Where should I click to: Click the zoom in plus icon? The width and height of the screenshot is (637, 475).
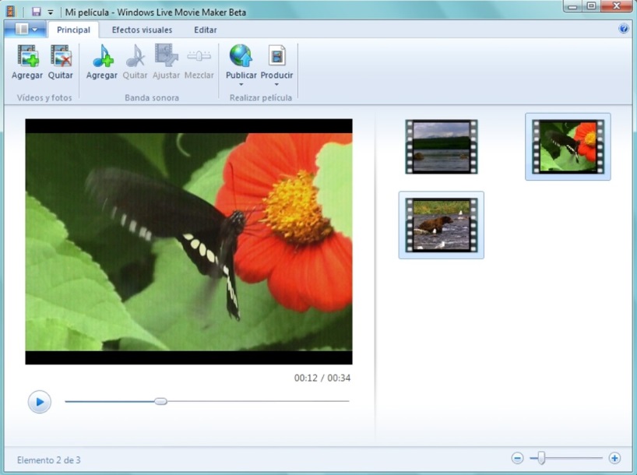(x=614, y=459)
